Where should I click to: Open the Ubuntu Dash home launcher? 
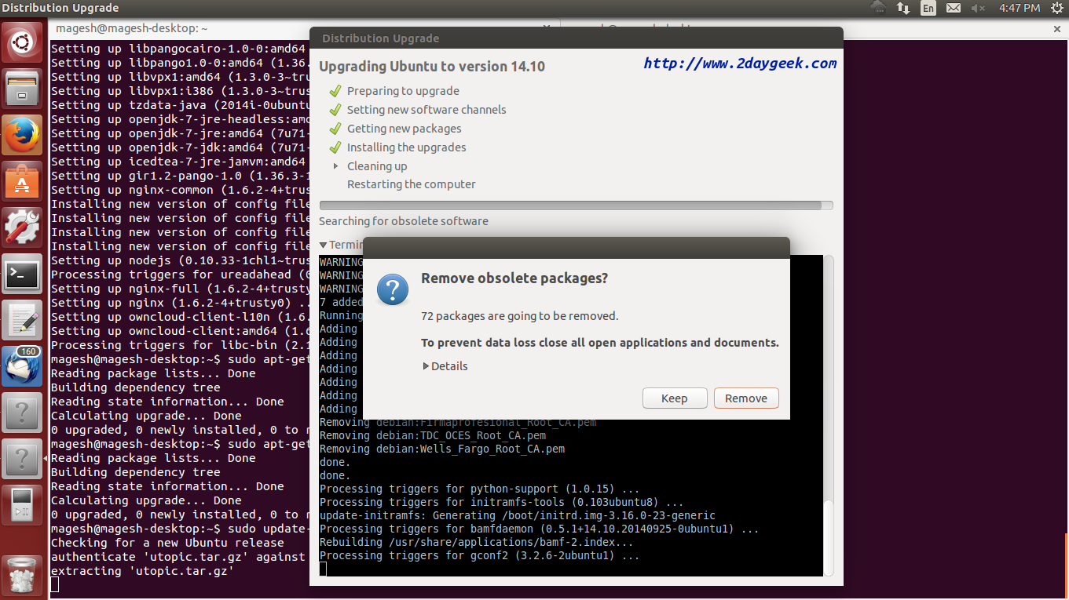pos(22,42)
